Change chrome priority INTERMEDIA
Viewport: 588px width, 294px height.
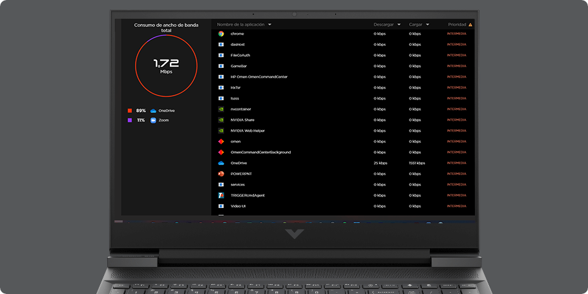[456, 34]
